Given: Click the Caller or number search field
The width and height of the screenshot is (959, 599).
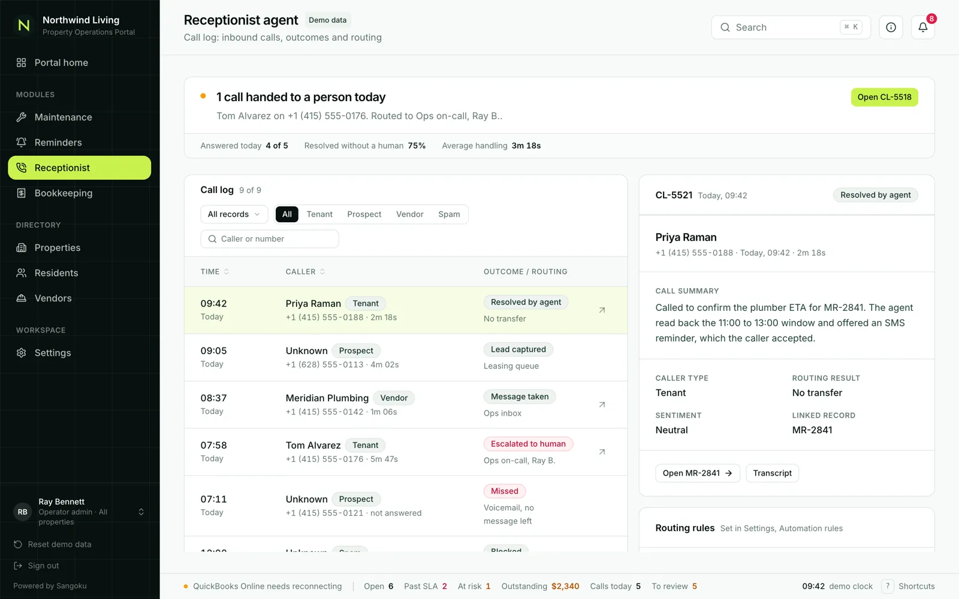Looking at the screenshot, I should pos(270,239).
